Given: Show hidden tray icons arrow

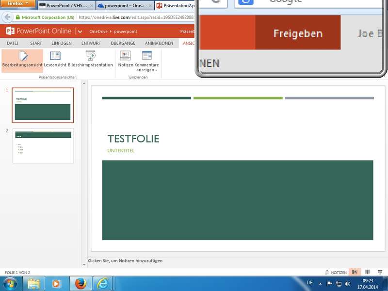Looking at the screenshot, I should coord(320,284).
